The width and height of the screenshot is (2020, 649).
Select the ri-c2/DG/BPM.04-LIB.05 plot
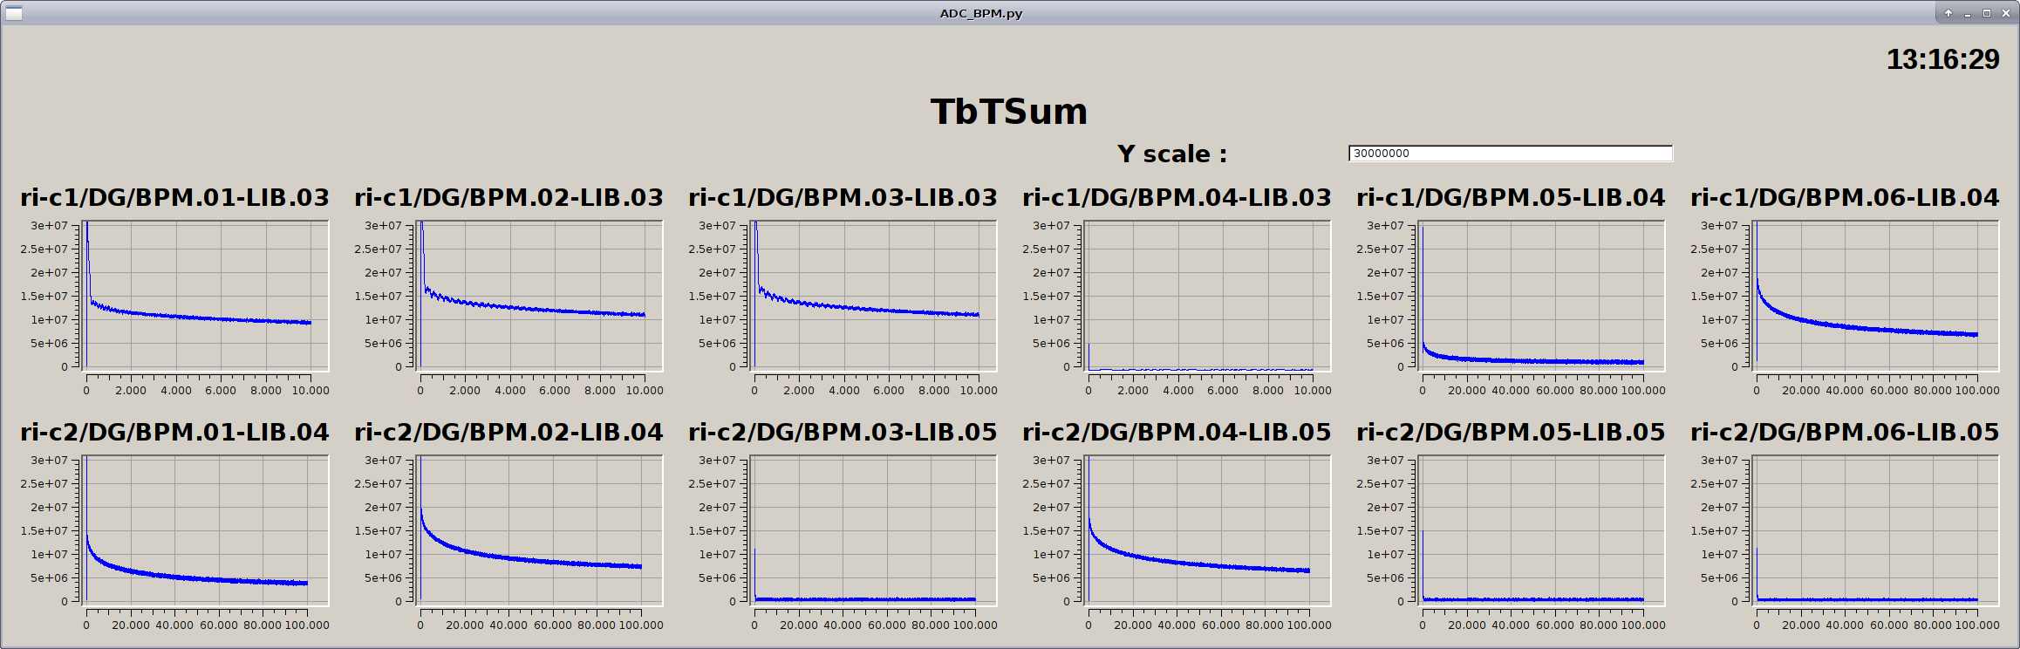click(x=1207, y=529)
